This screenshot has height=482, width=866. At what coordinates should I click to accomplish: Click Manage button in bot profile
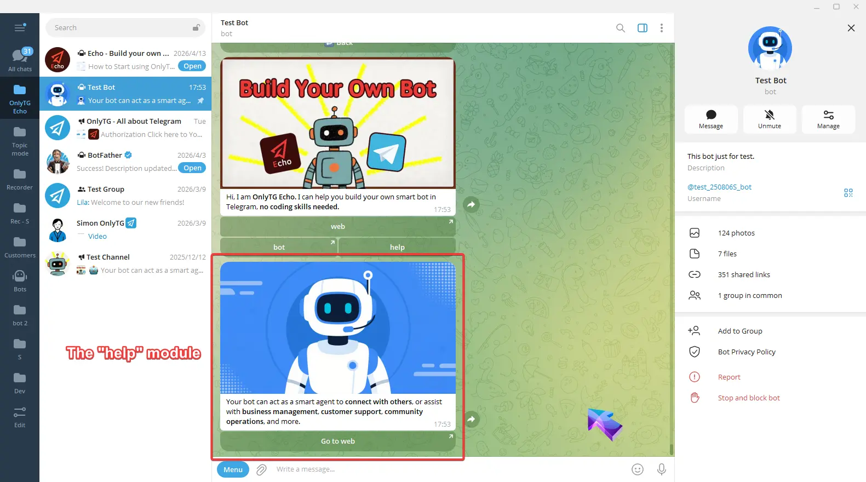tap(828, 119)
